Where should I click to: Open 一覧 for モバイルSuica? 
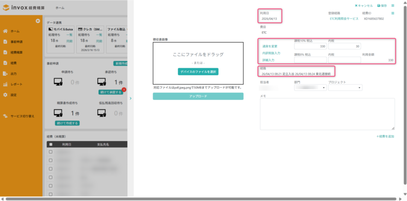pos(70,35)
